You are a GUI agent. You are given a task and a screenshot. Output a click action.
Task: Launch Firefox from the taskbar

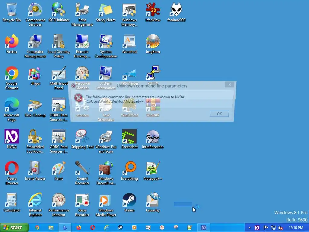(x=79, y=228)
